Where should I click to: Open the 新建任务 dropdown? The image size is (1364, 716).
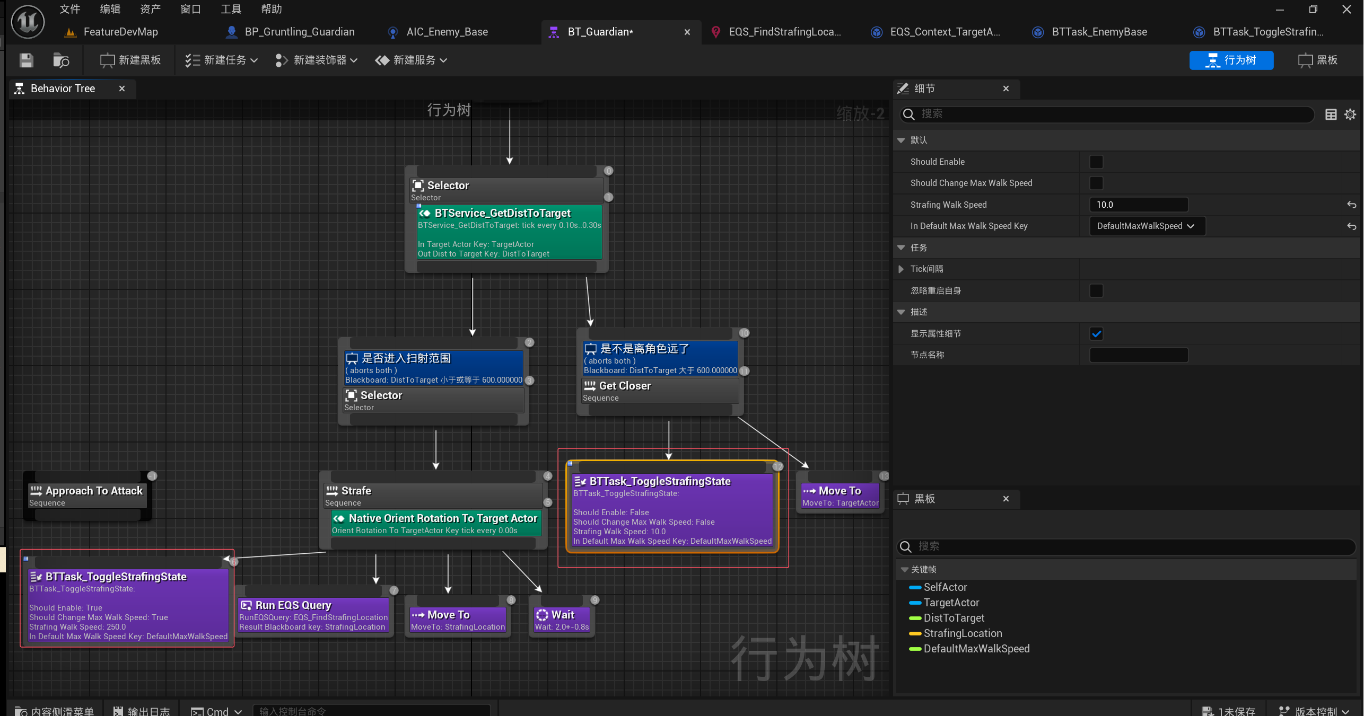click(x=222, y=60)
